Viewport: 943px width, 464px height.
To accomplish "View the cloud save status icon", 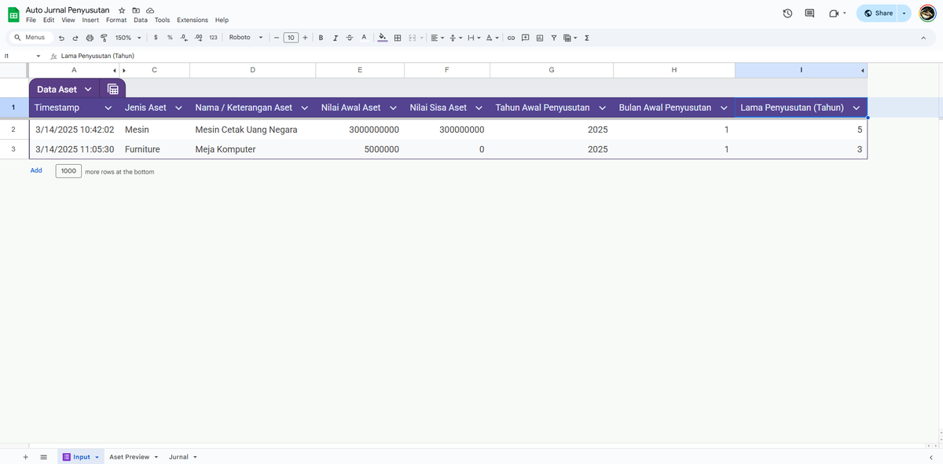I will tap(150, 10).
